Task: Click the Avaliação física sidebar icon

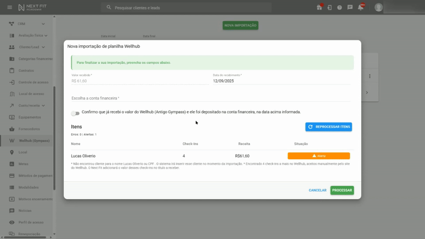Action: tap(12, 36)
